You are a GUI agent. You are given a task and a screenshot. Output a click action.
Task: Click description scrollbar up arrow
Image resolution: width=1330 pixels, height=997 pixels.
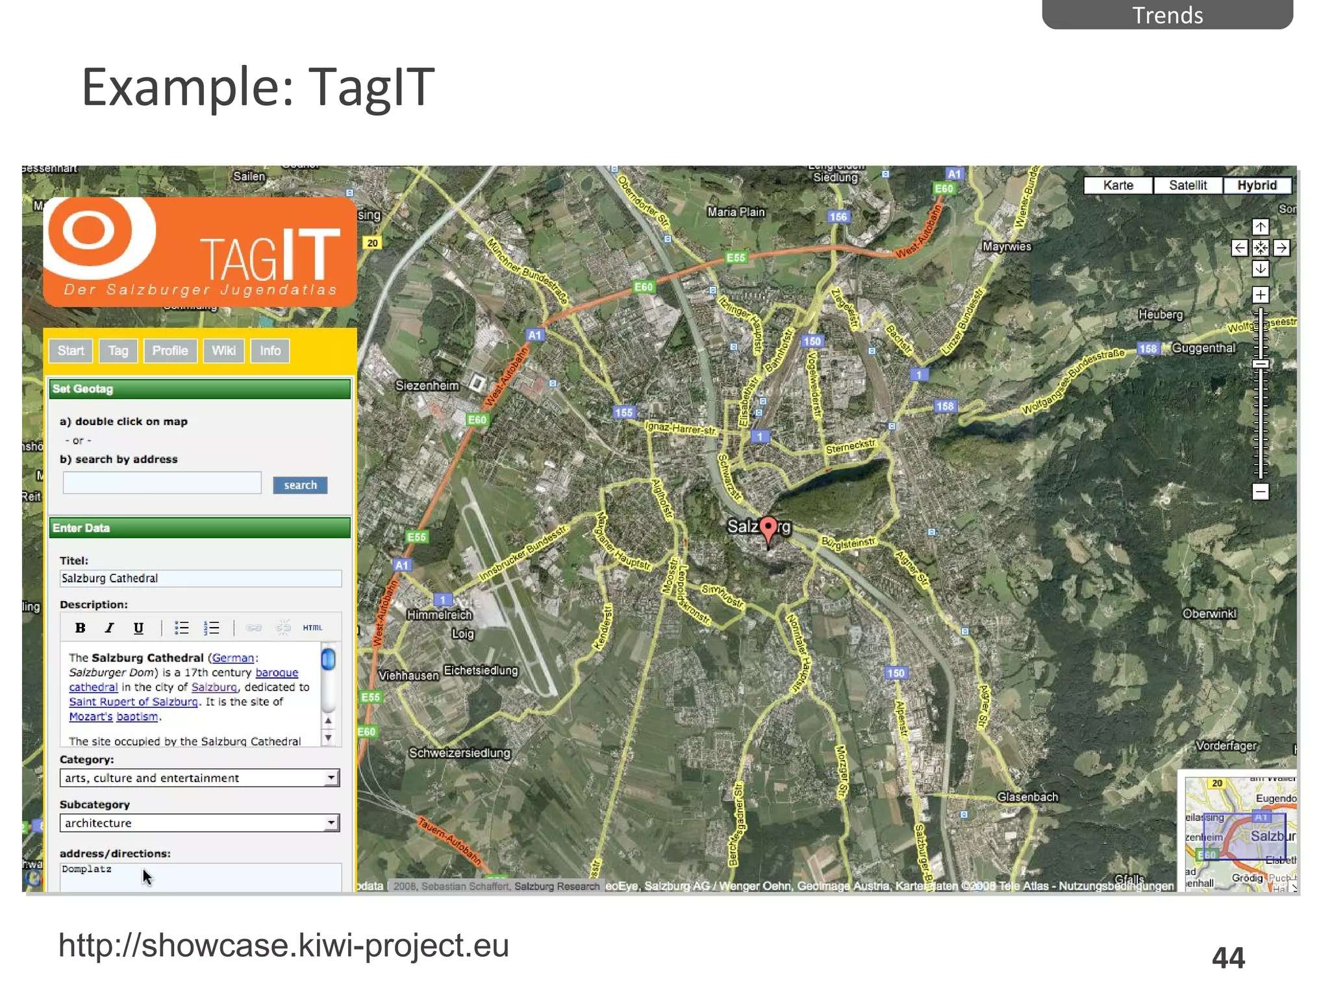329,721
